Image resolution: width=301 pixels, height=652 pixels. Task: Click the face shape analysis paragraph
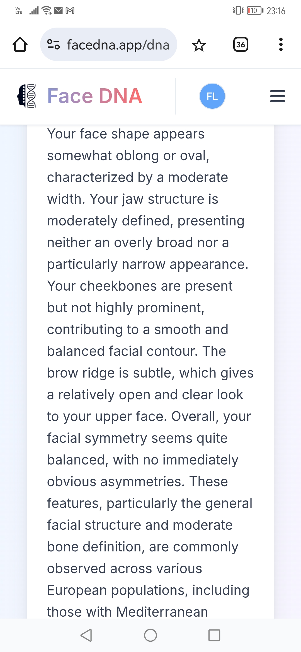151,372
